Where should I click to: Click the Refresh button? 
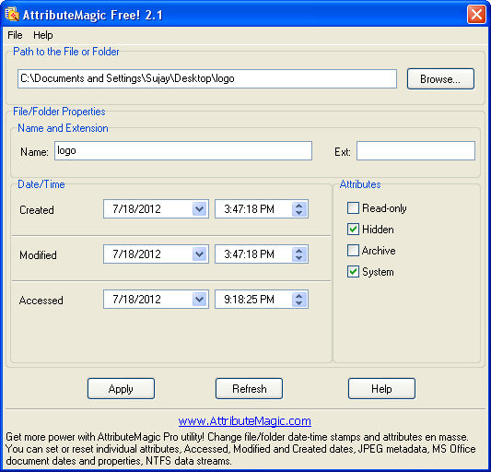[x=249, y=389]
